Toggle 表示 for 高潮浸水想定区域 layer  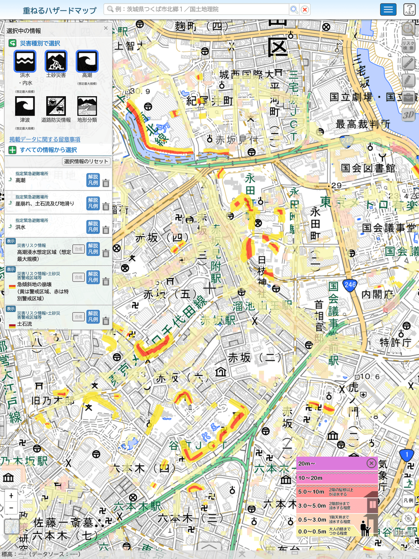[x=10, y=241]
